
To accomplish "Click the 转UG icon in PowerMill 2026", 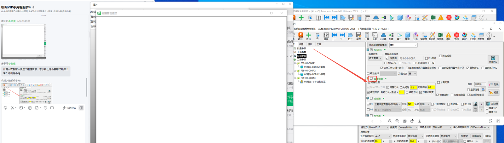I will [465, 36].
